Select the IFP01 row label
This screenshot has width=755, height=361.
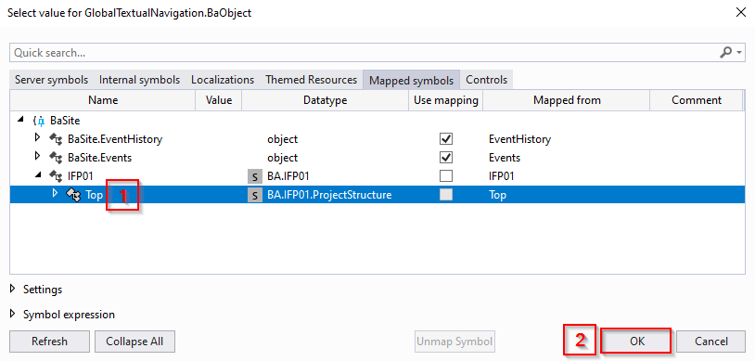(x=80, y=176)
